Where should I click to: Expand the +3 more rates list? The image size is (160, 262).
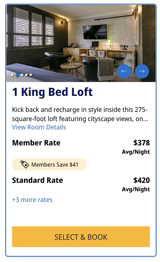(32, 200)
